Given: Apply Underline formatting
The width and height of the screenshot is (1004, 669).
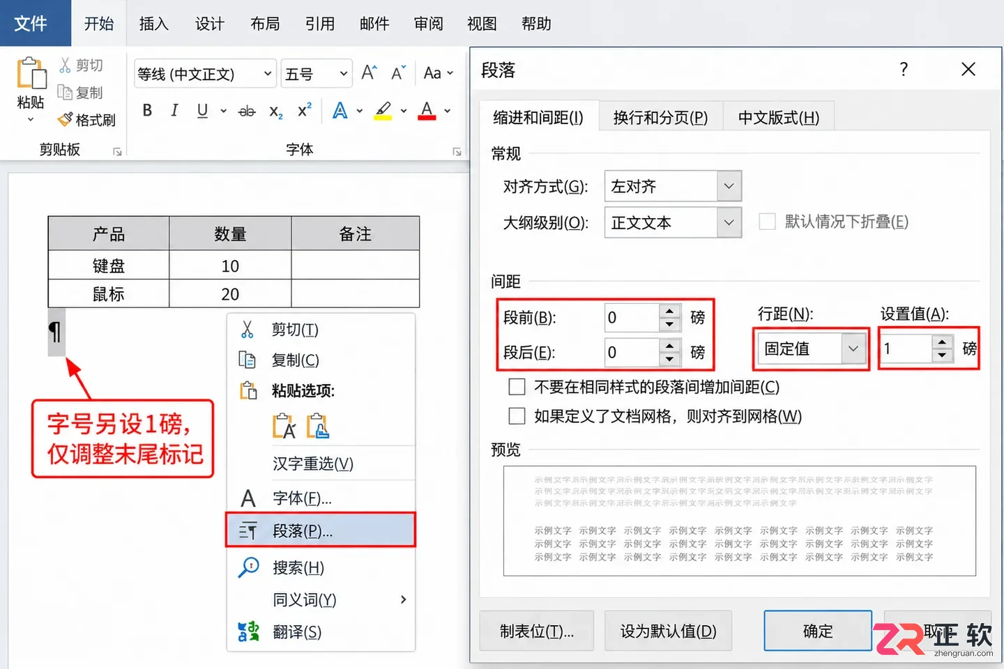Looking at the screenshot, I should click(x=202, y=110).
